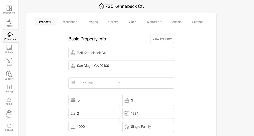Open the Dashboard sidebar icon
Screen dimensions: 254x136
(9, 8)
